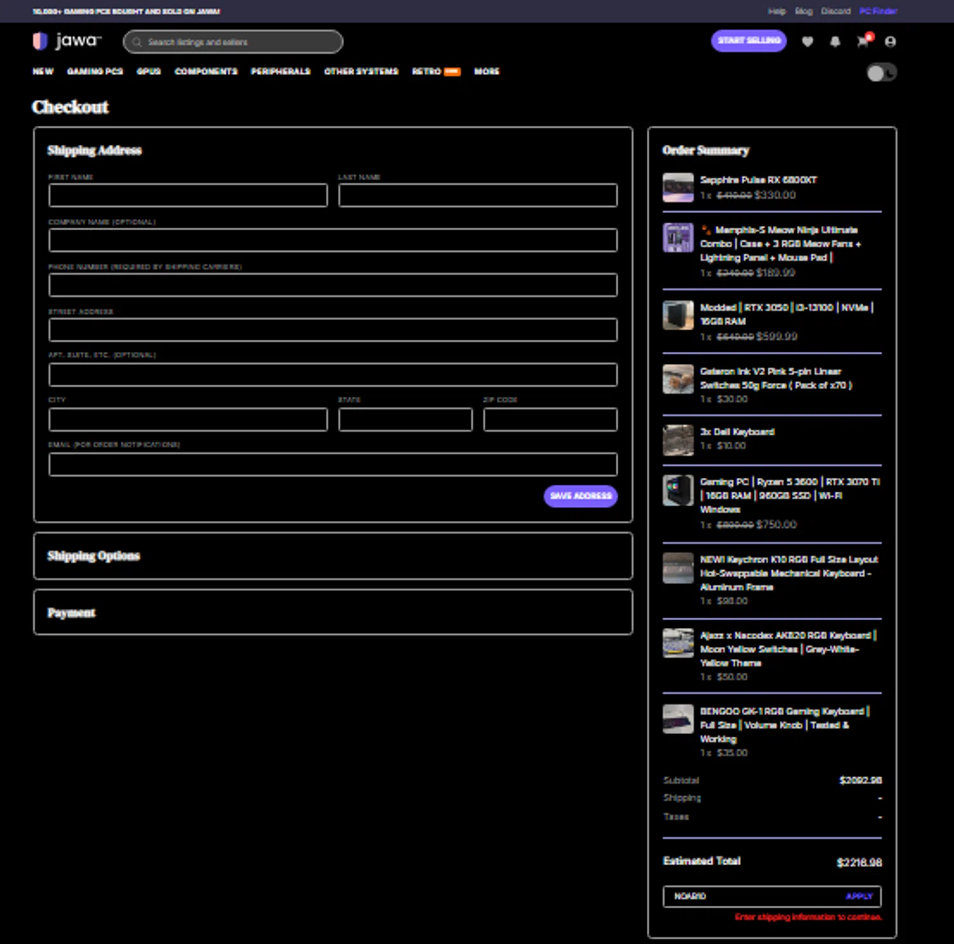Open the Other Systems menu
The width and height of the screenshot is (954, 944).
[x=361, y=71]
